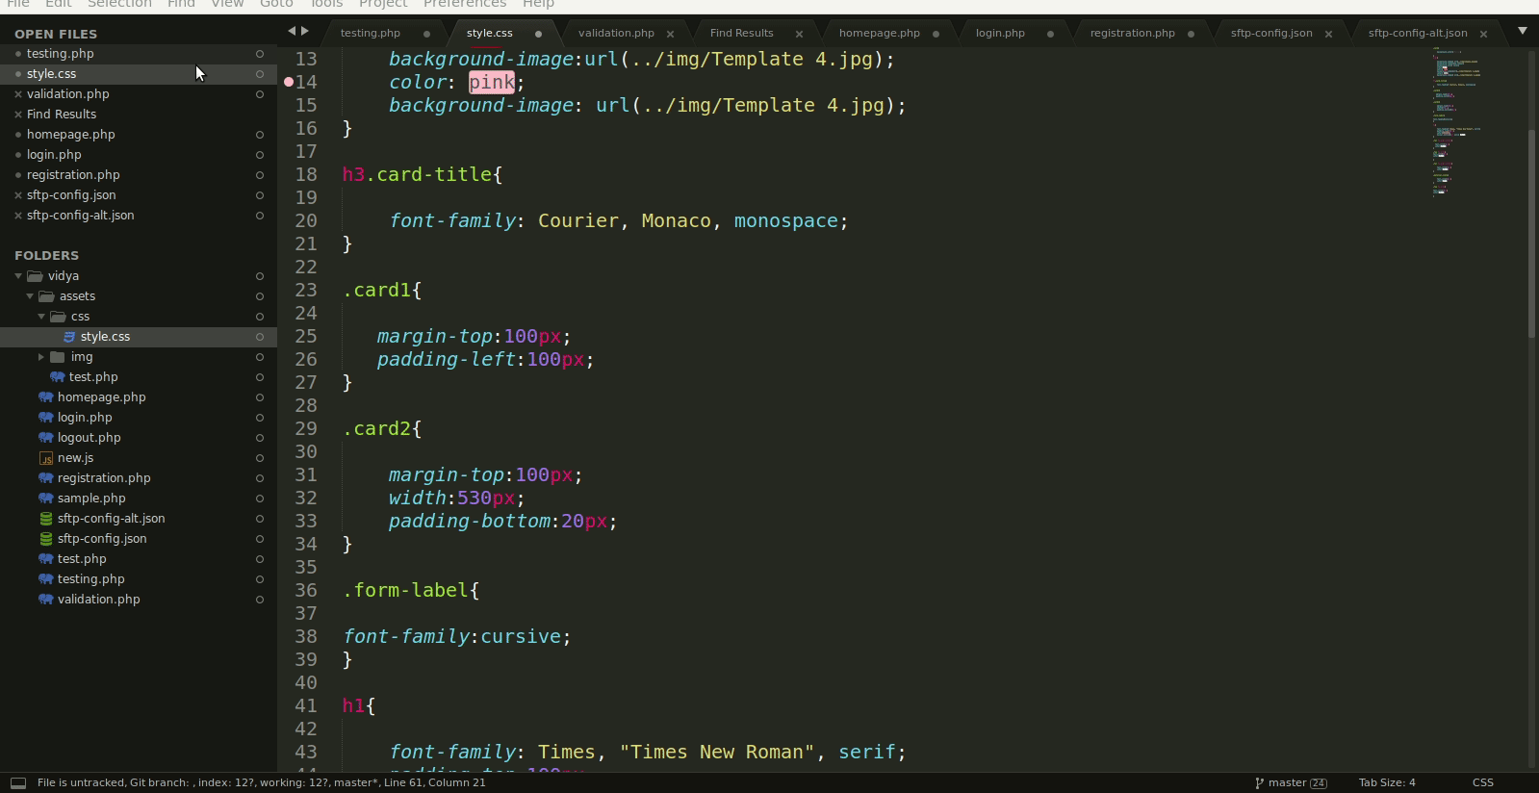Switch to the registration.php tab
Viewport: 1539px width, 793px height.
pyautogui.click(x=1132, y=33)
